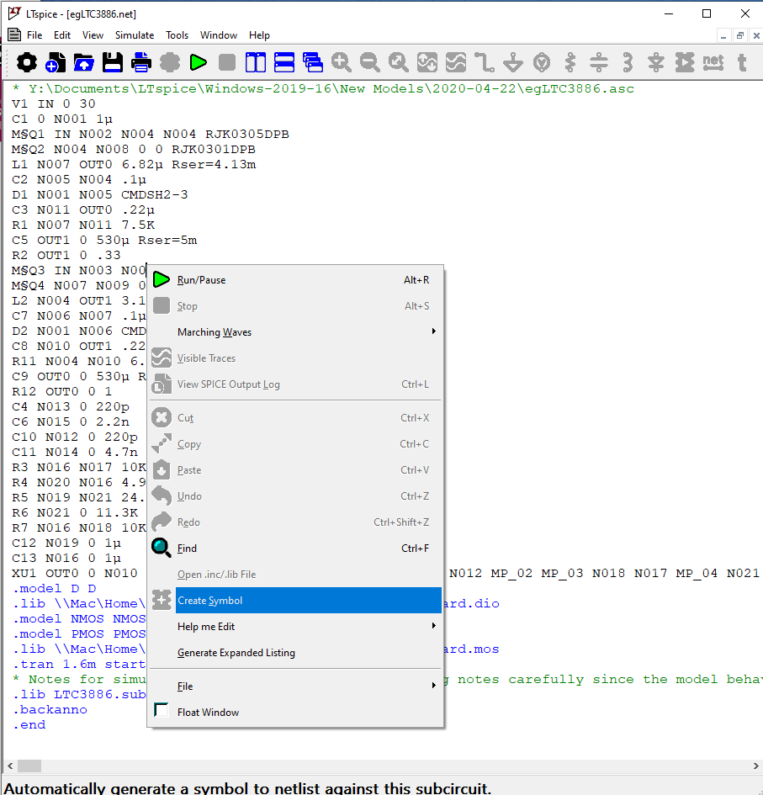Tile windows vertically using the toolbar icon
The width and height of the screenshot is (763, 795).
[x=256, y=62]
